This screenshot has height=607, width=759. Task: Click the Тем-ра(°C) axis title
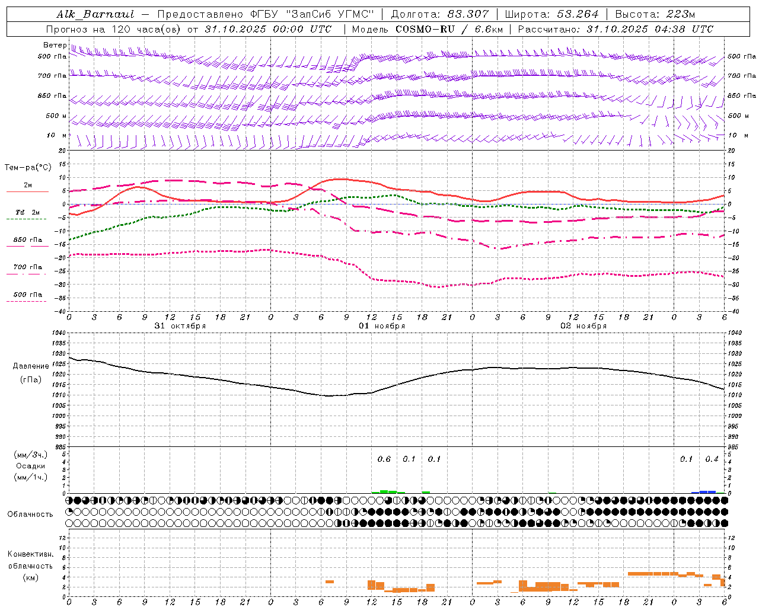[28, 168]
